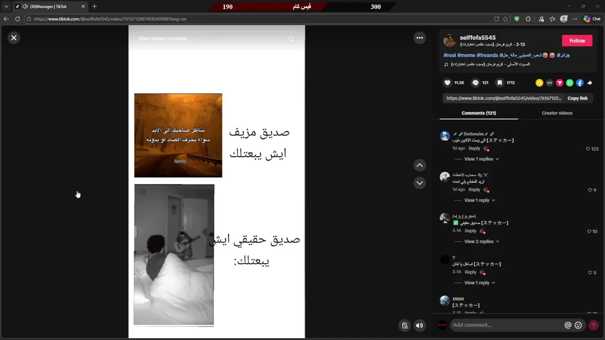Open the #meme hashtag
The image size is (605, 340).
coord(466,55)
